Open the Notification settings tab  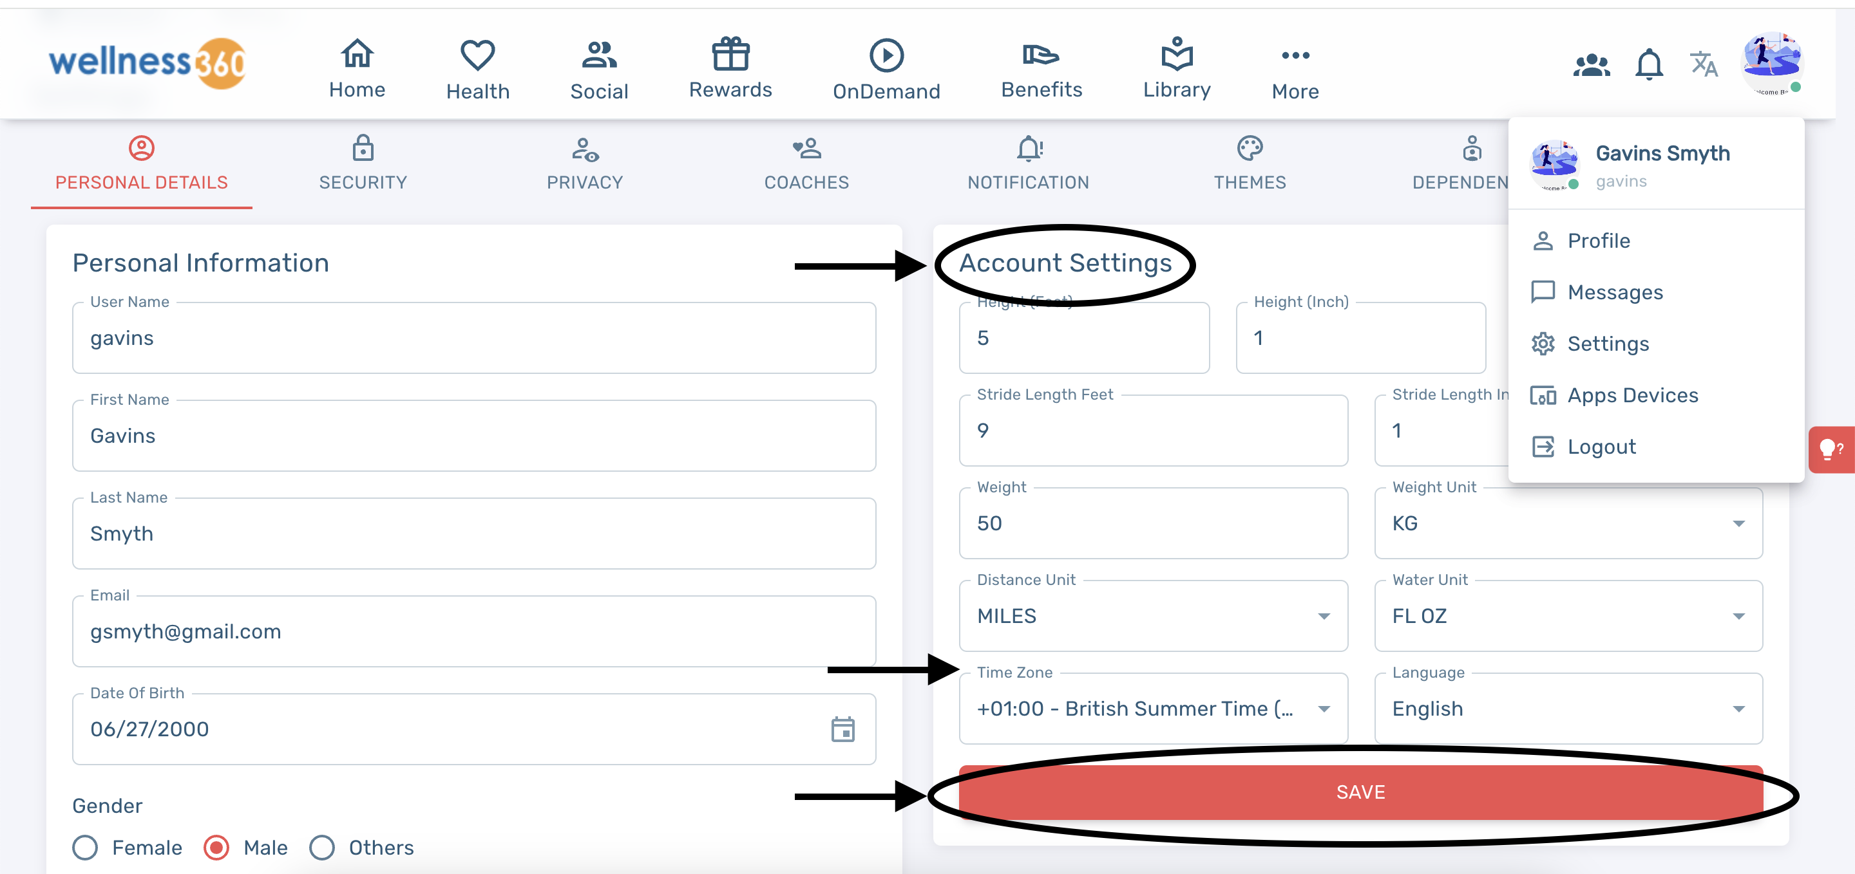[1027, 164]
